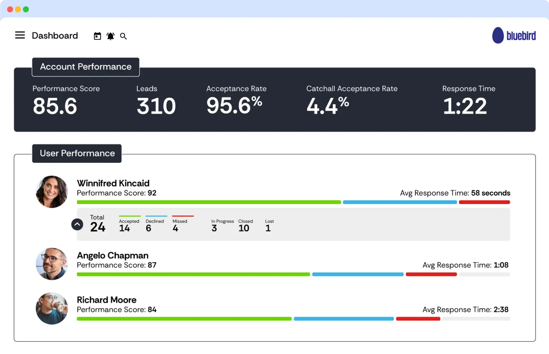This screenshot has height=354, width=549.
Task: Expand Richard Moore's user row
Action: point(107,300)
